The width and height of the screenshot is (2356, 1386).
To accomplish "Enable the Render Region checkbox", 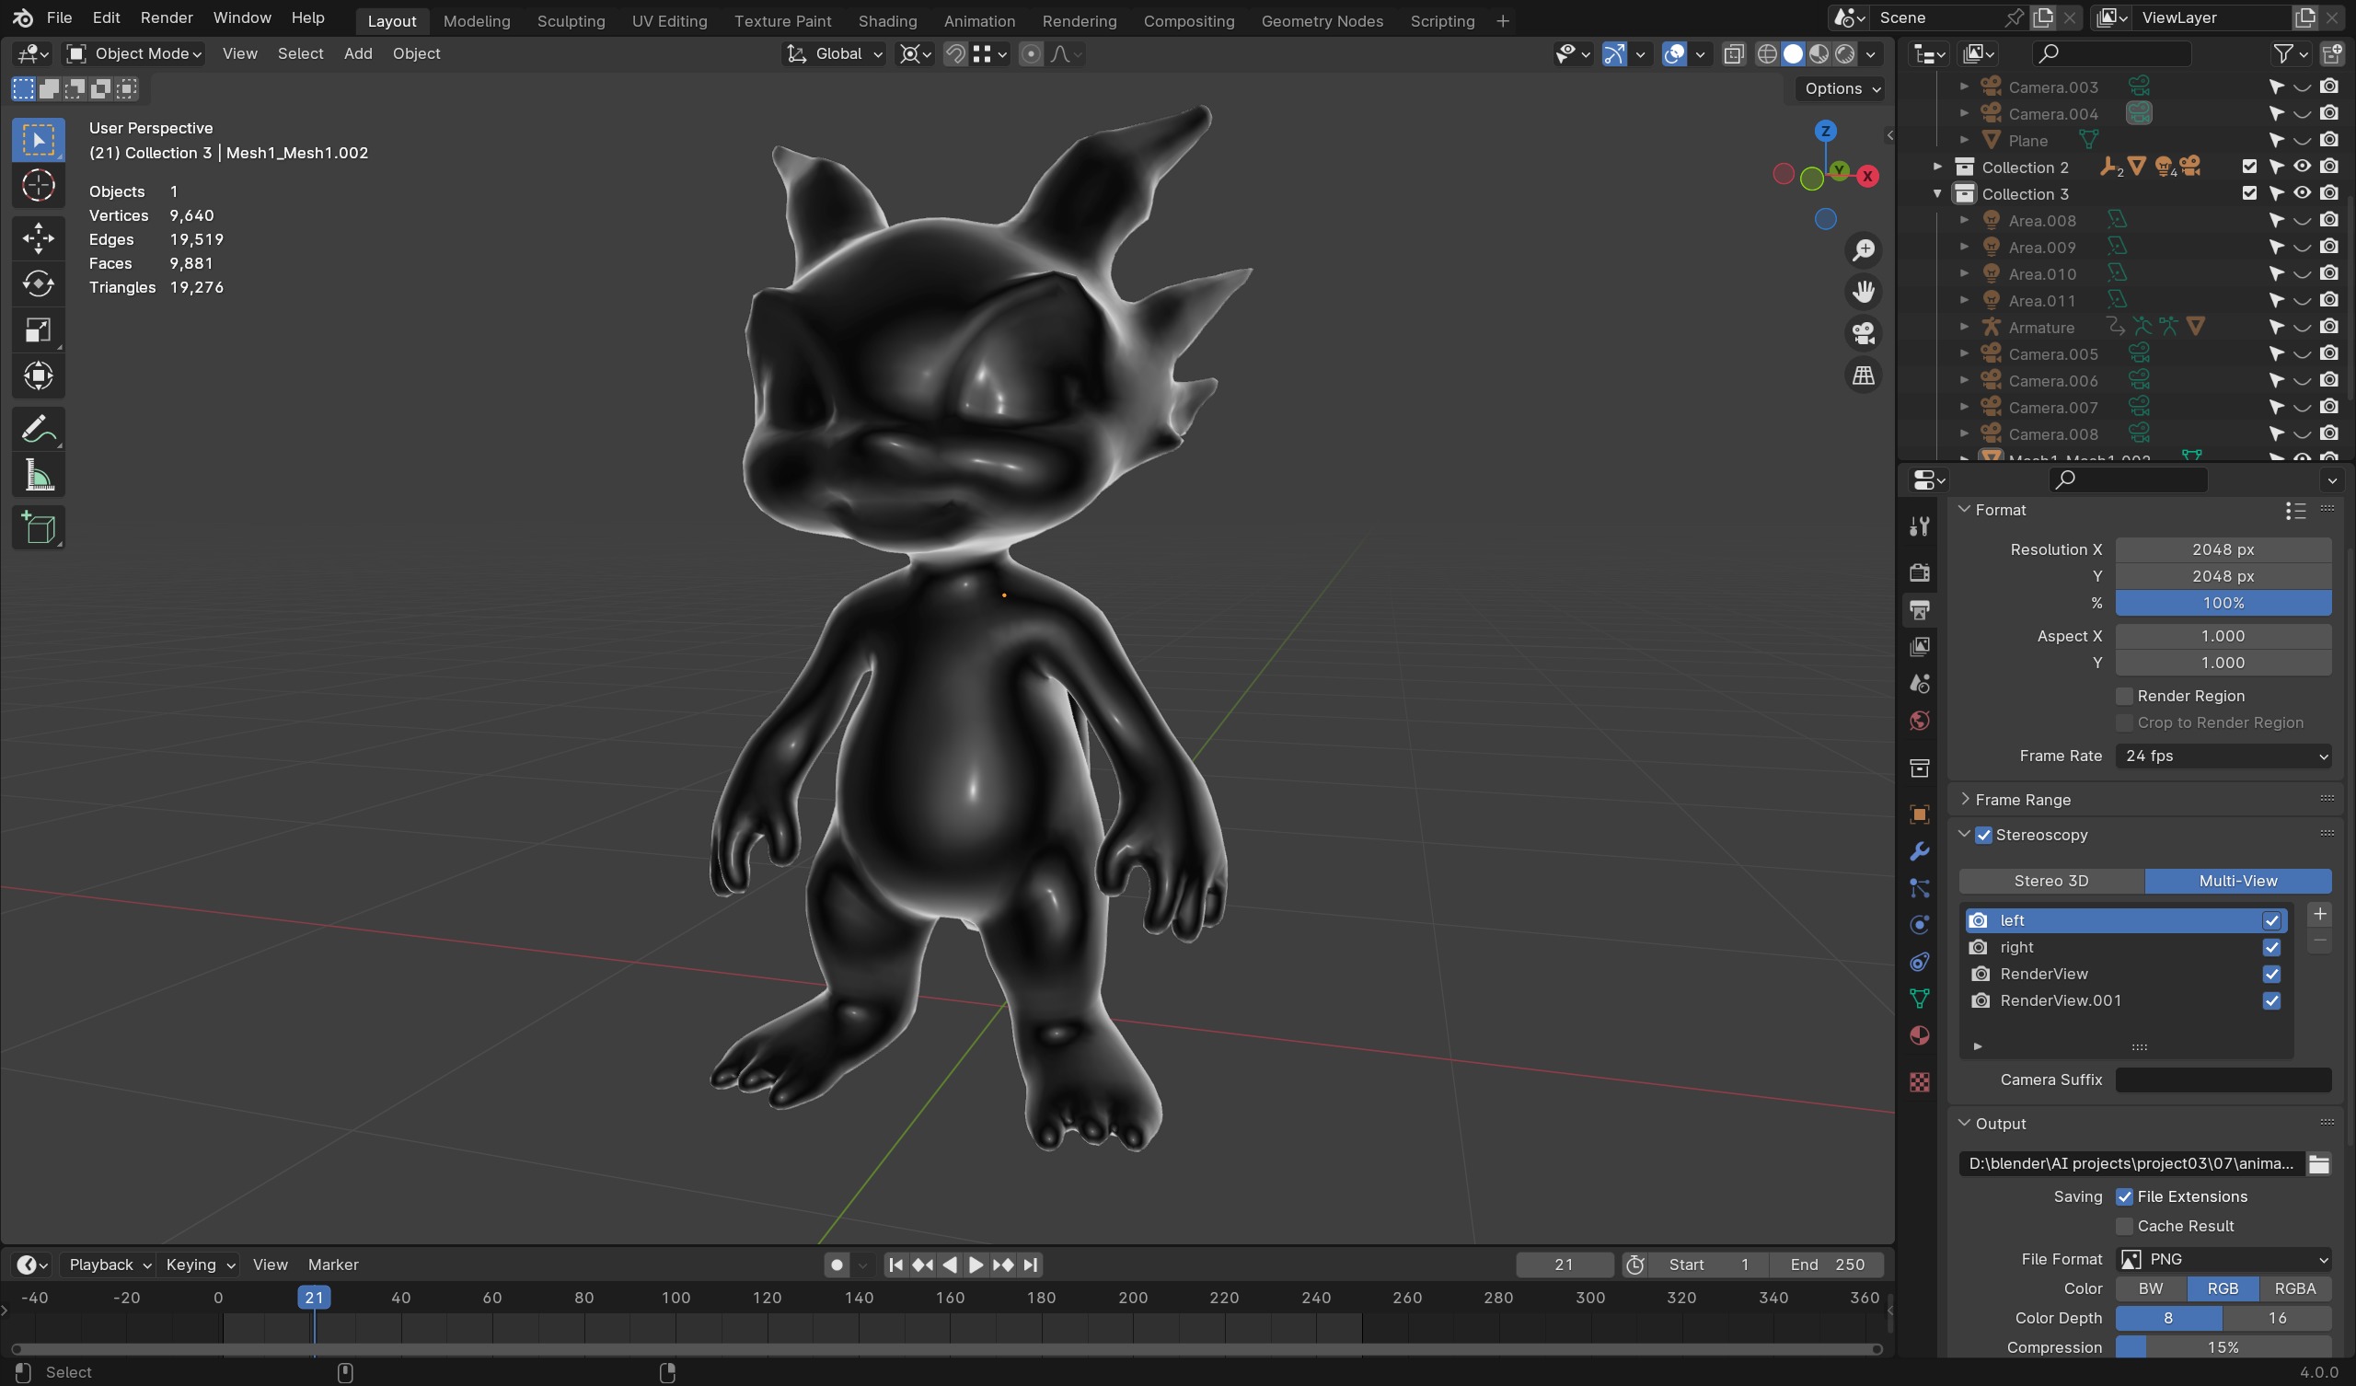I will click(x=2124, y=696).
